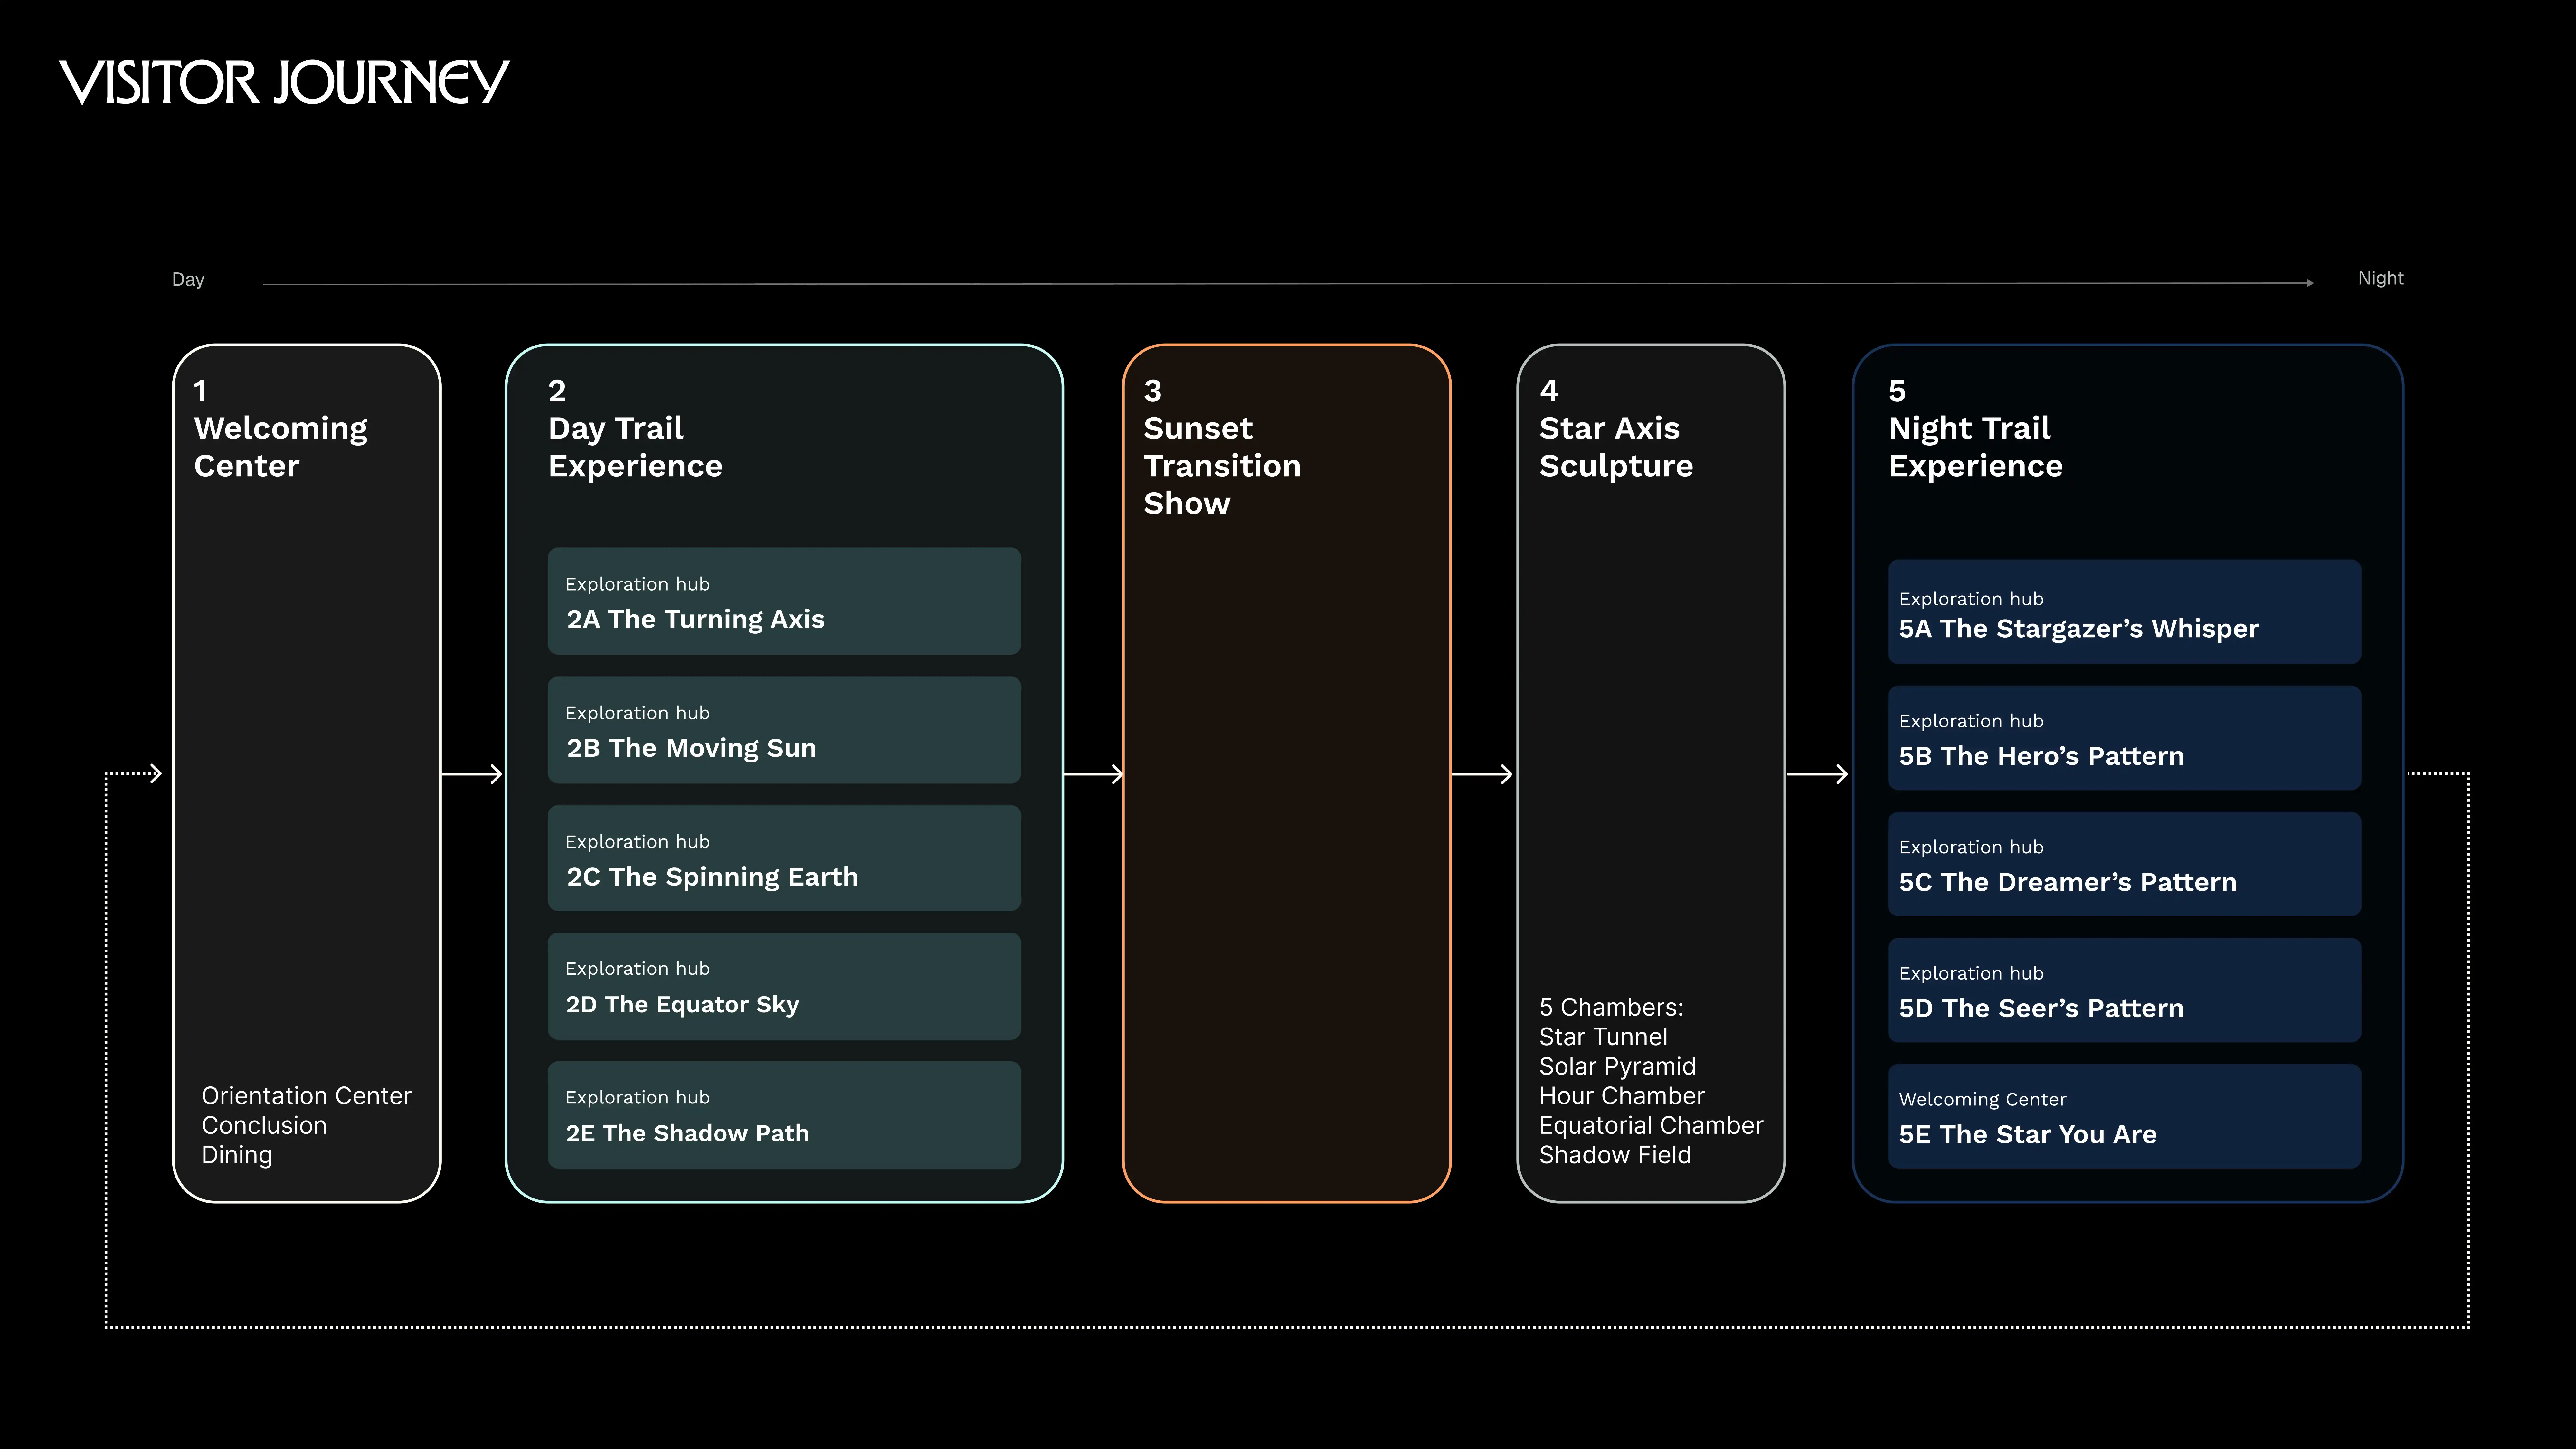Click the number 5 on the Night Trail card

pyautogui.click(x=1897, y=391)
